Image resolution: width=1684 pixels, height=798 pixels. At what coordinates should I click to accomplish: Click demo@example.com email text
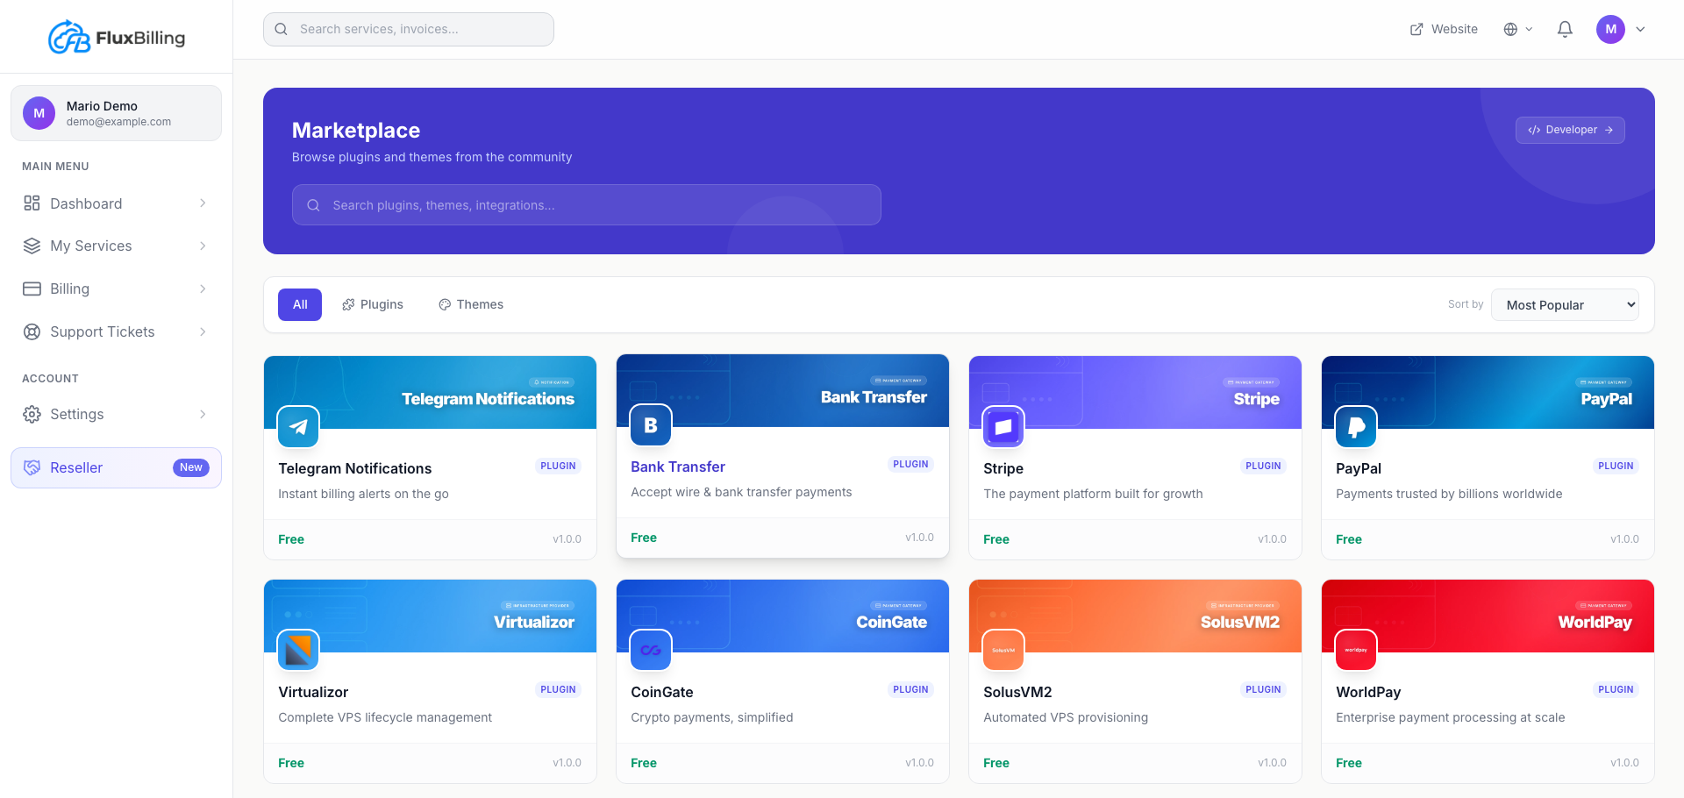click(x=118, y=122)
